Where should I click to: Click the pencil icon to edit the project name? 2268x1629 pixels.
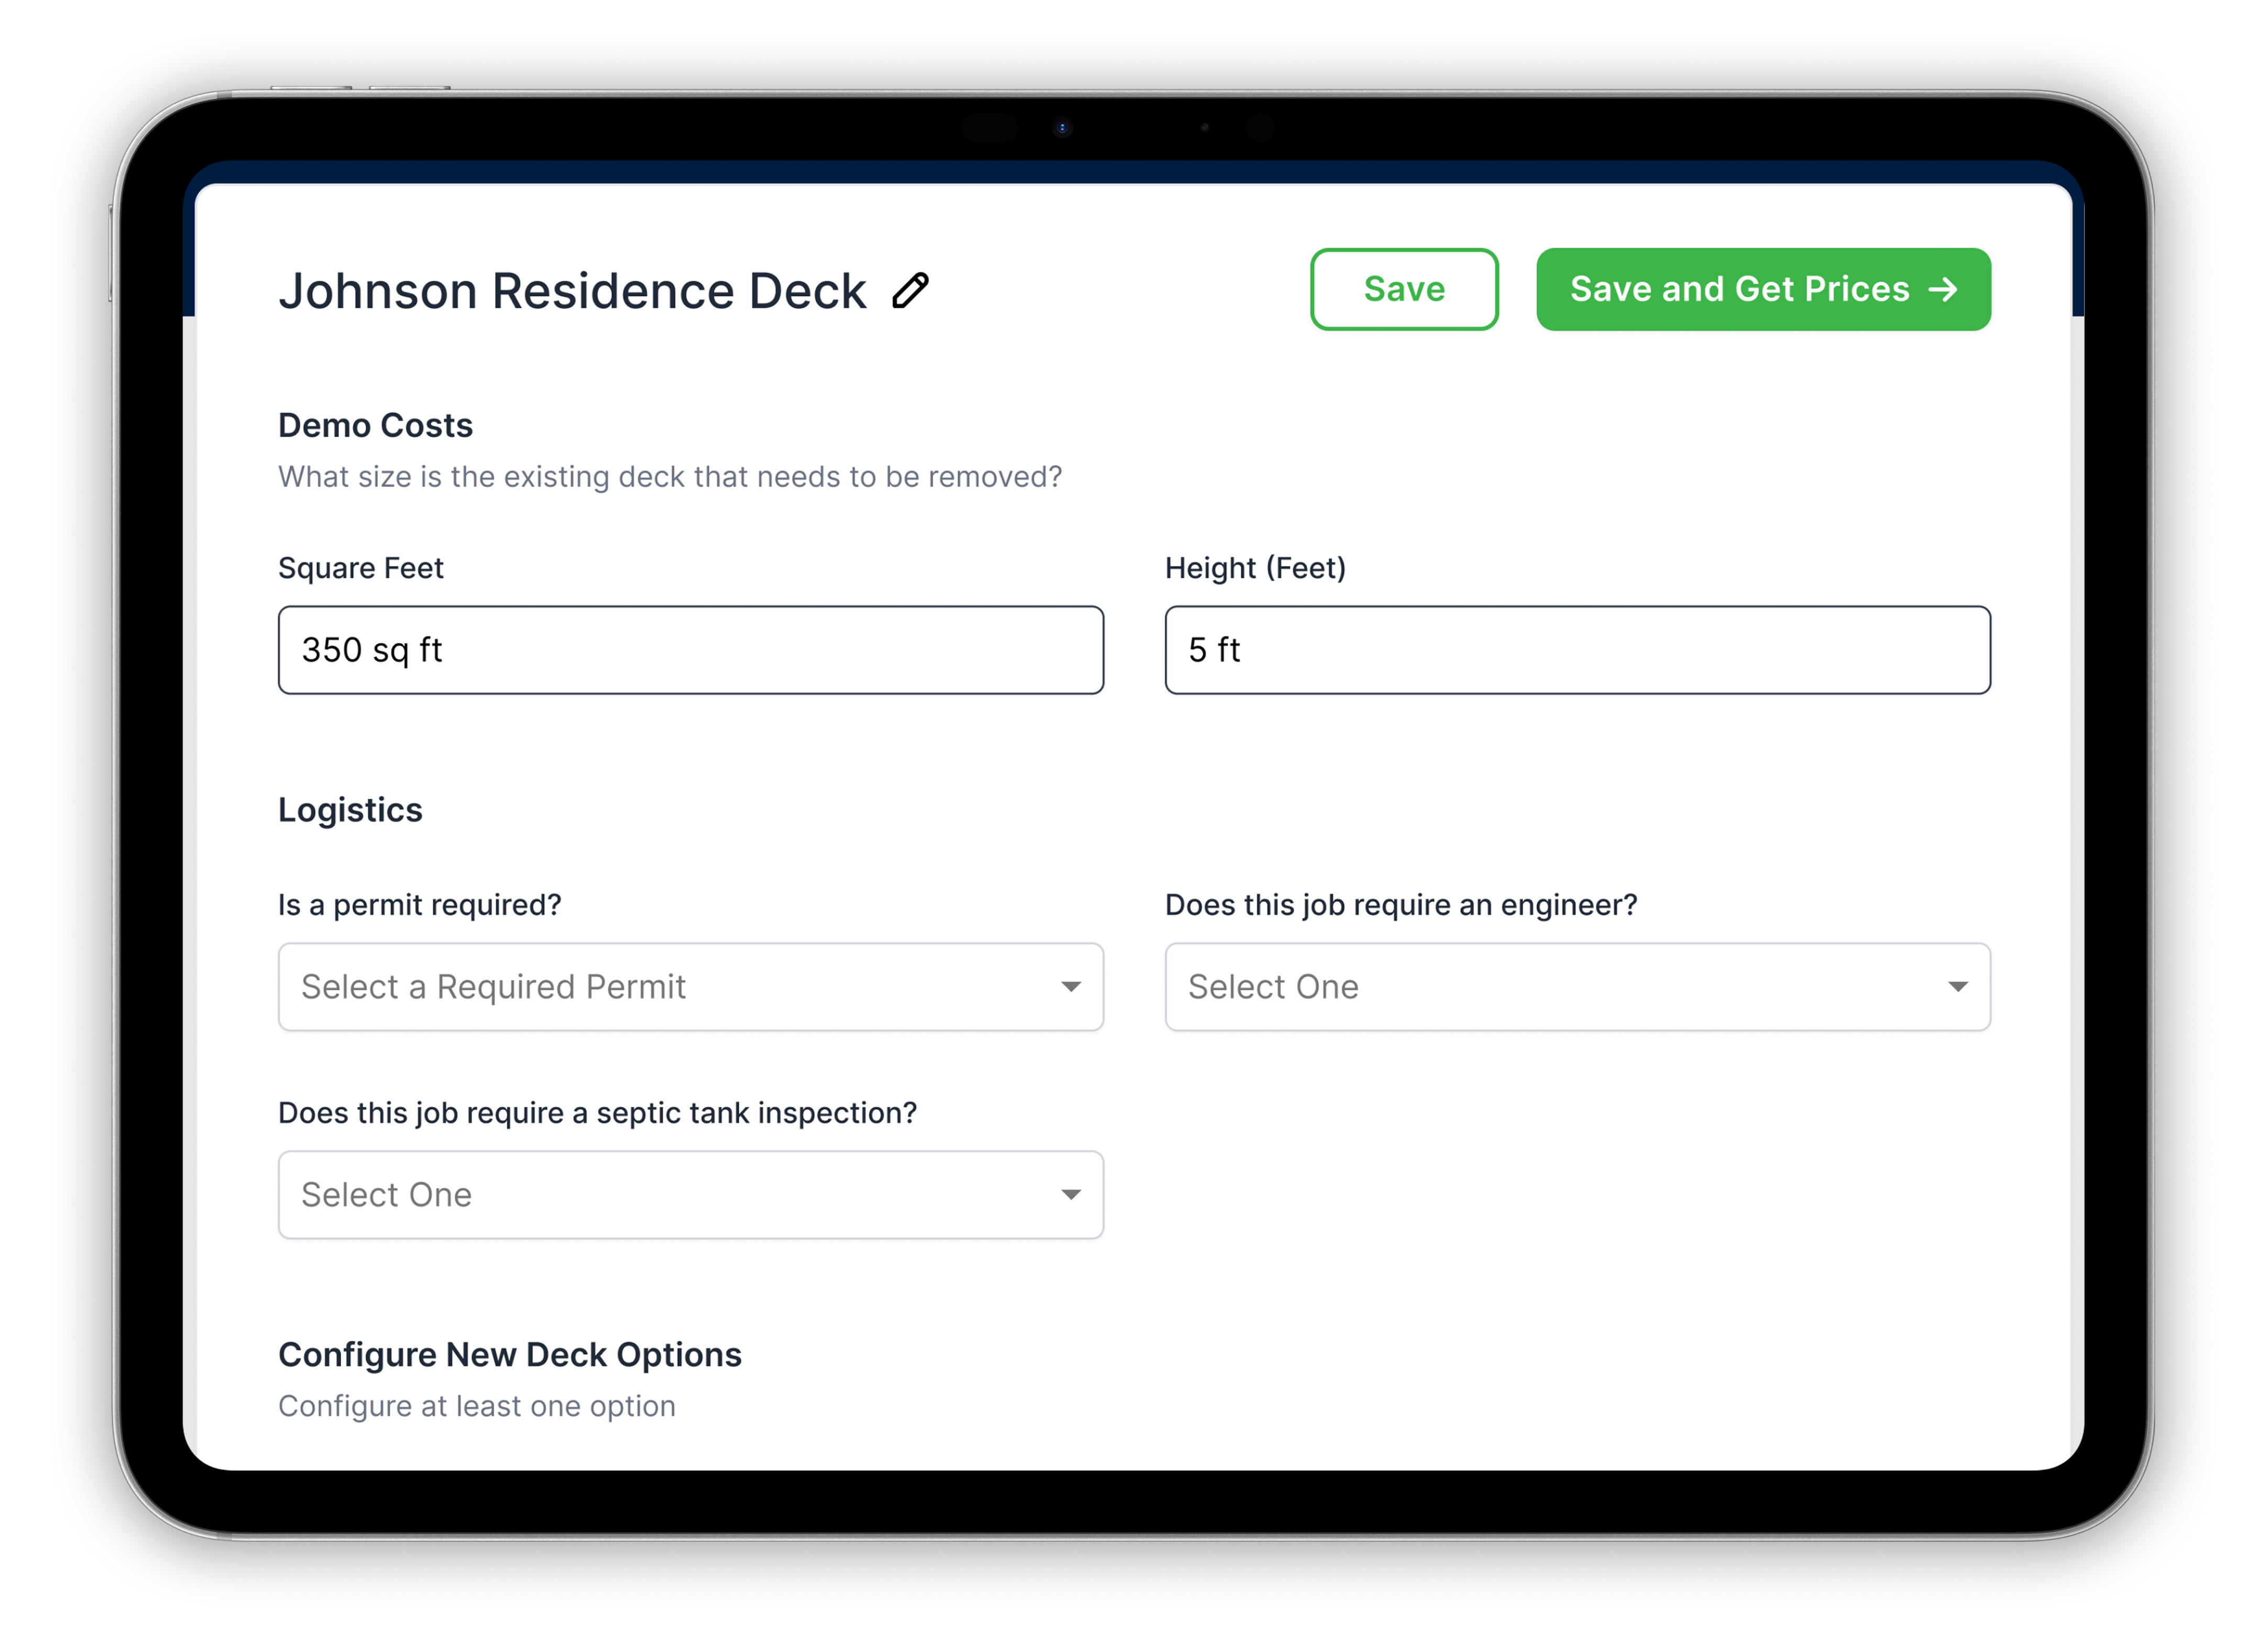coord(910,291)
